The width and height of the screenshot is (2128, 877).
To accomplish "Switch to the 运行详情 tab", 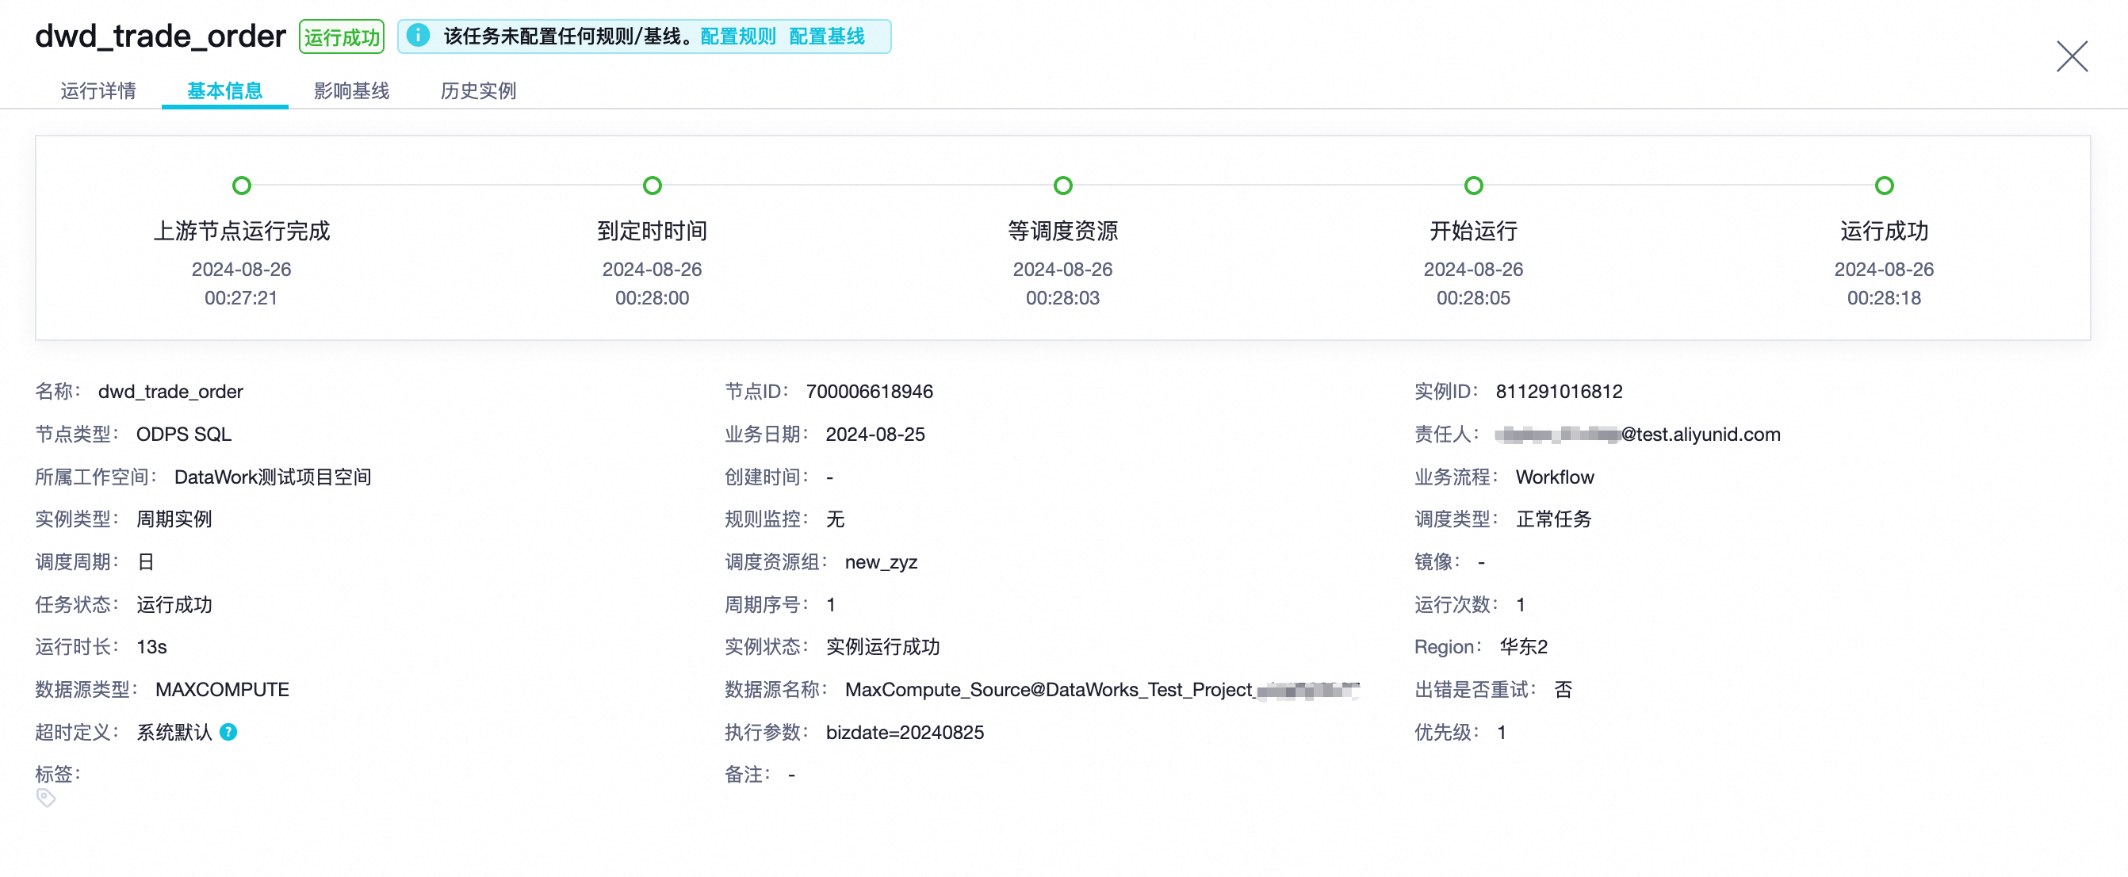I will (98, 90).
